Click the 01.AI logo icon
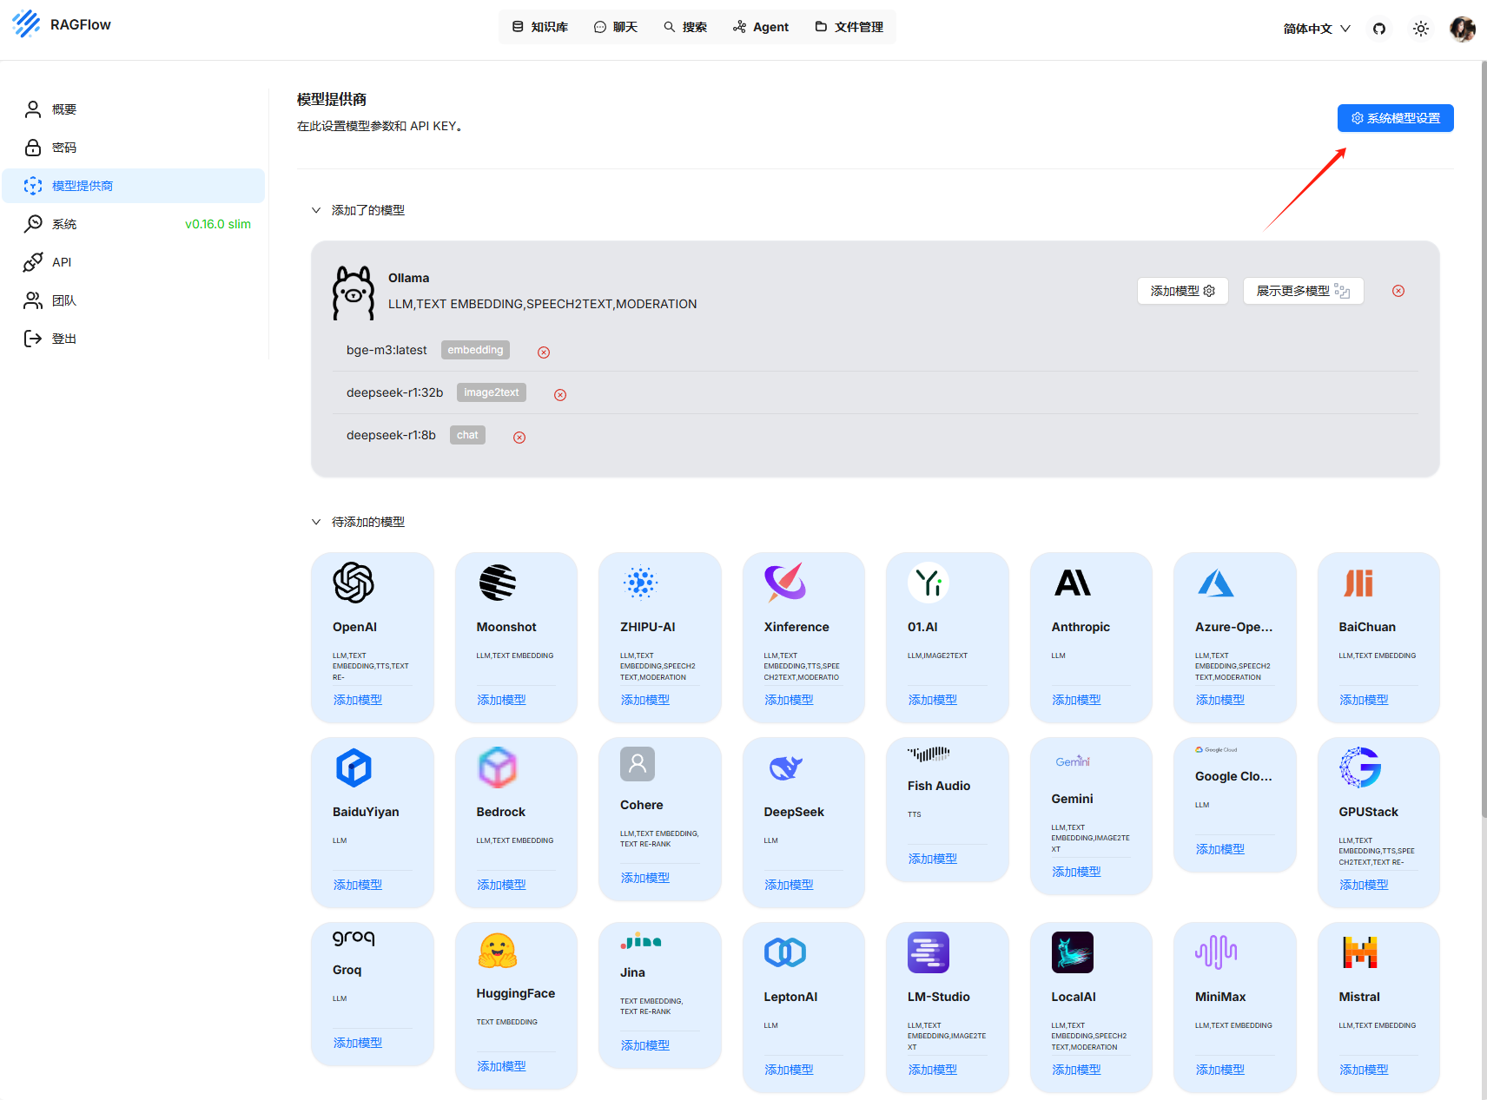 point(929,583)
